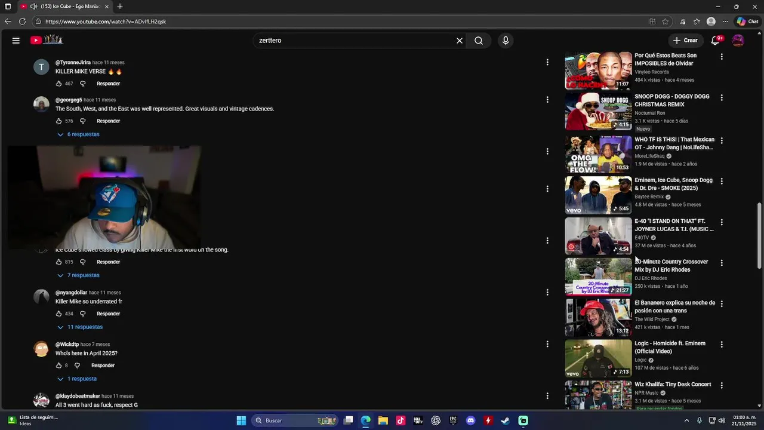This screenshot has width=764, height=430.
Task: Reply to georgeg5 with Responder
Action: tap(109, 121)
